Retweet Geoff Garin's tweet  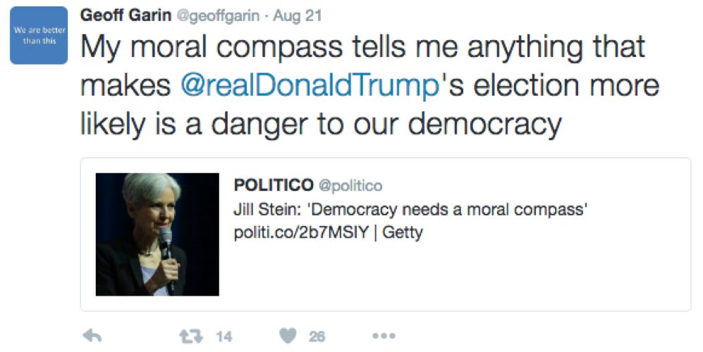pyautogui.click(x=192, y=336)
